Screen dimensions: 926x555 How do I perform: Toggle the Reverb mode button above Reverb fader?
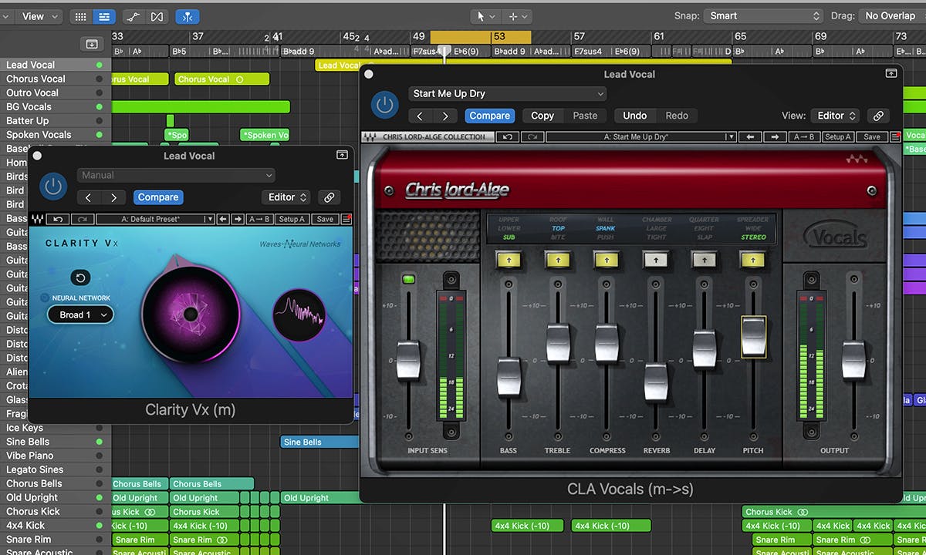(655, 261)
